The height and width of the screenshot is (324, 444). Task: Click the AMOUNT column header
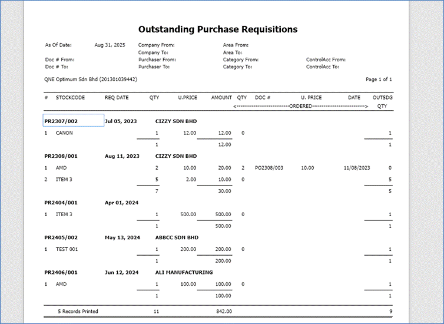tap(221, 97)
